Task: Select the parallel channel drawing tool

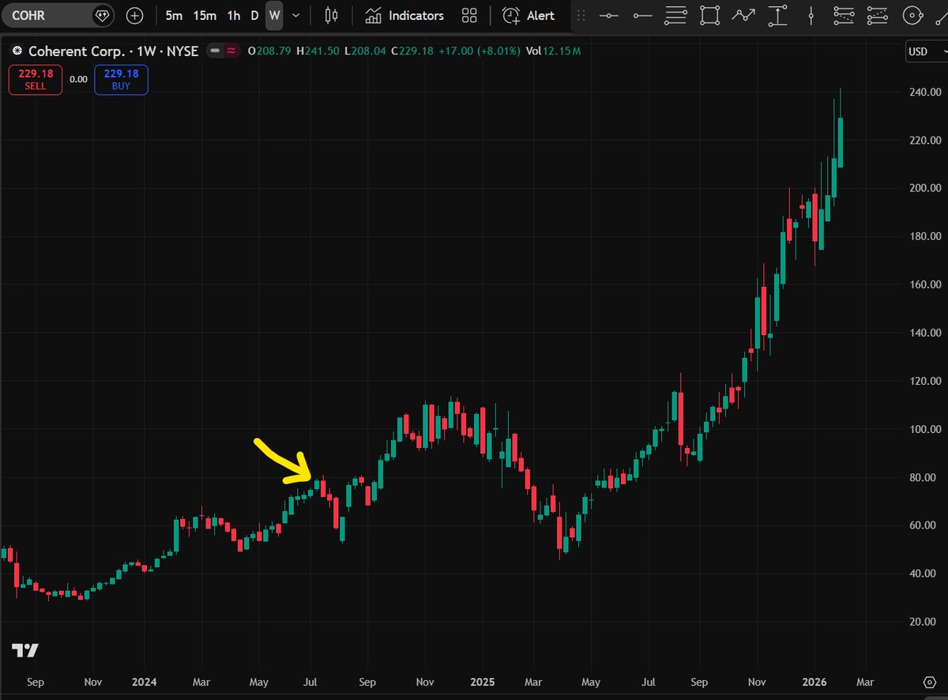Action: [675, 15]
